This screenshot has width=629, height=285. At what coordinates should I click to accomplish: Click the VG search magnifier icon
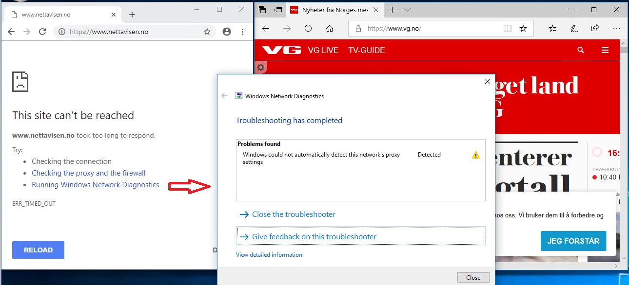click(580, 50)
